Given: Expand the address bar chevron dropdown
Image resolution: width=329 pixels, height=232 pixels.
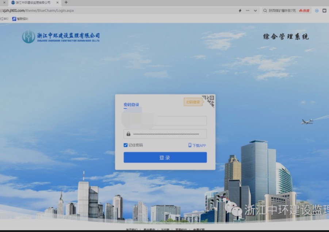Looking at the screenshot, I should [x=255, y=11].
